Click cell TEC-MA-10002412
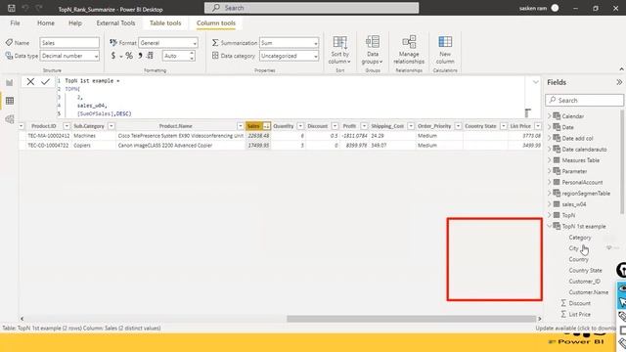The height and width of the screenshot is (352, 626). 49,136
